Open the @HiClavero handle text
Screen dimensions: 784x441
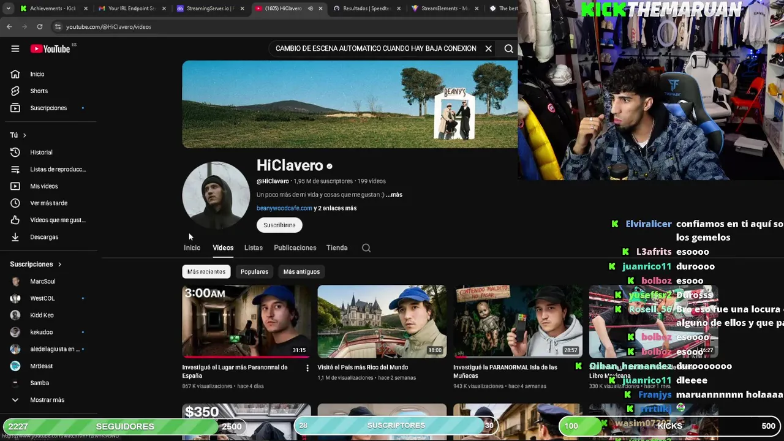coord(273,181)
